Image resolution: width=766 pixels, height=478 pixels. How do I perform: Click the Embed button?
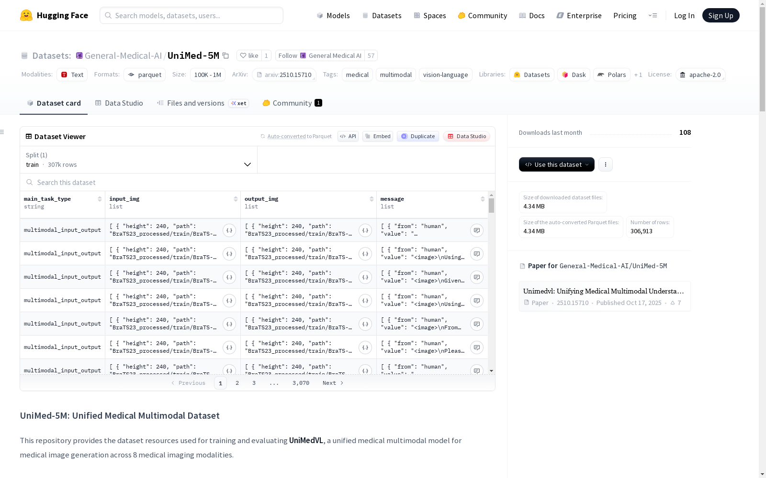pos(378,136)
